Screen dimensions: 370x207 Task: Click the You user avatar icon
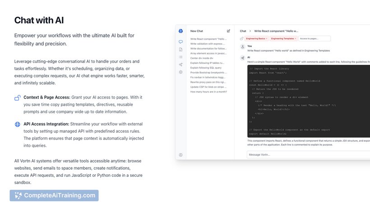(243, 47)
